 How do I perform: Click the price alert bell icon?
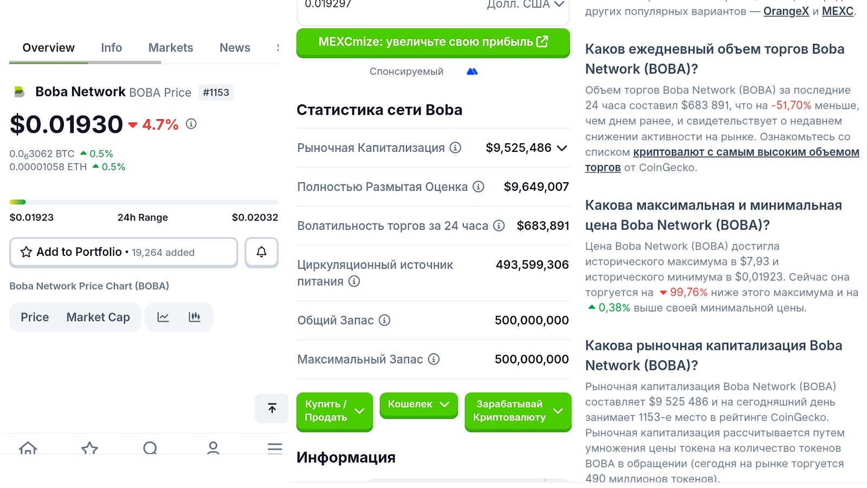point(261,252)
